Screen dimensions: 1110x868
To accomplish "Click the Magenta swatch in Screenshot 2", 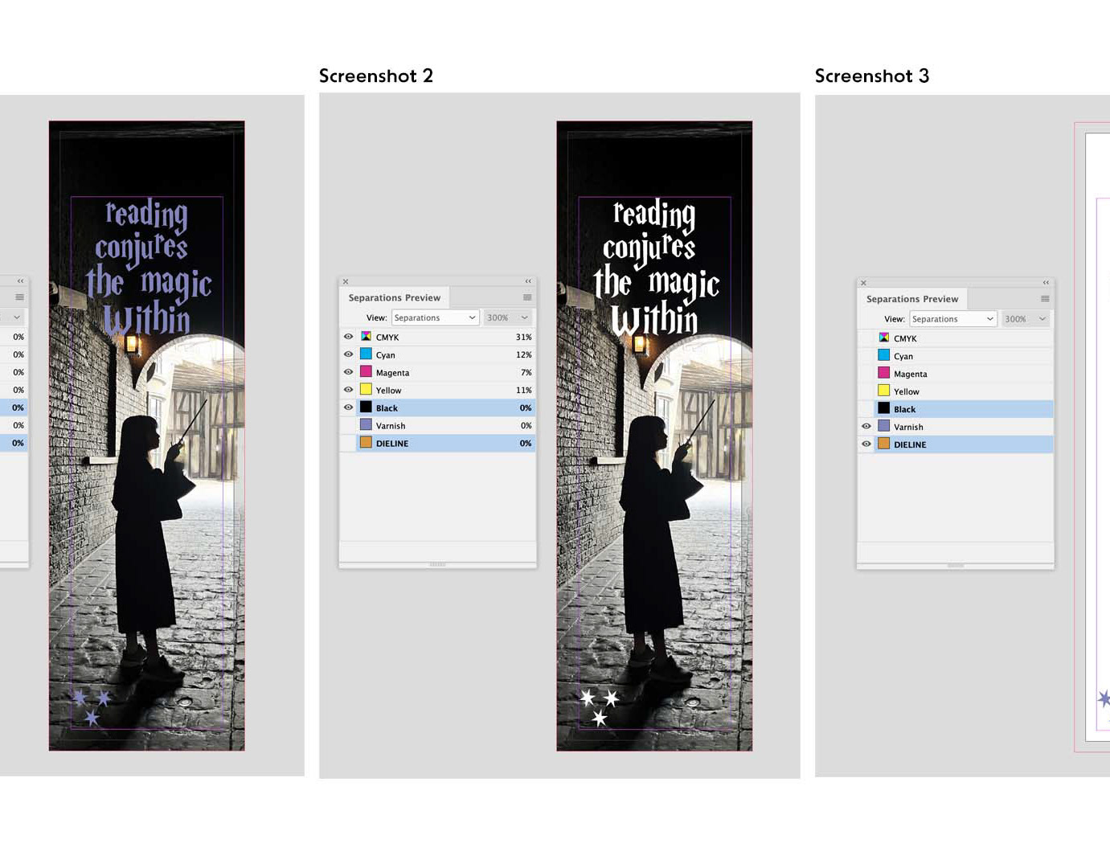I will pyautogui.click(x=366, y=372).
